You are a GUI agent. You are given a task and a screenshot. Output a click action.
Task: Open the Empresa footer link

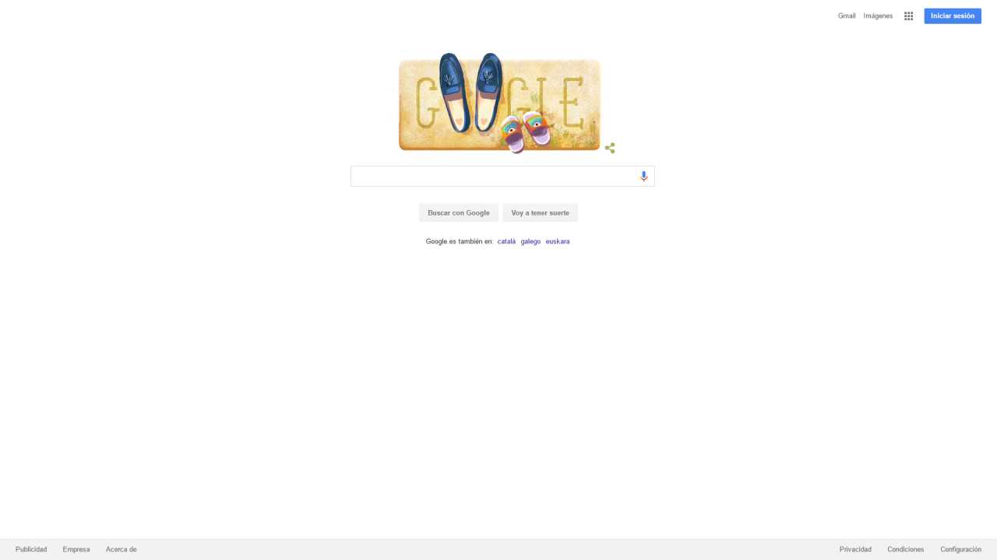point(76,549)
